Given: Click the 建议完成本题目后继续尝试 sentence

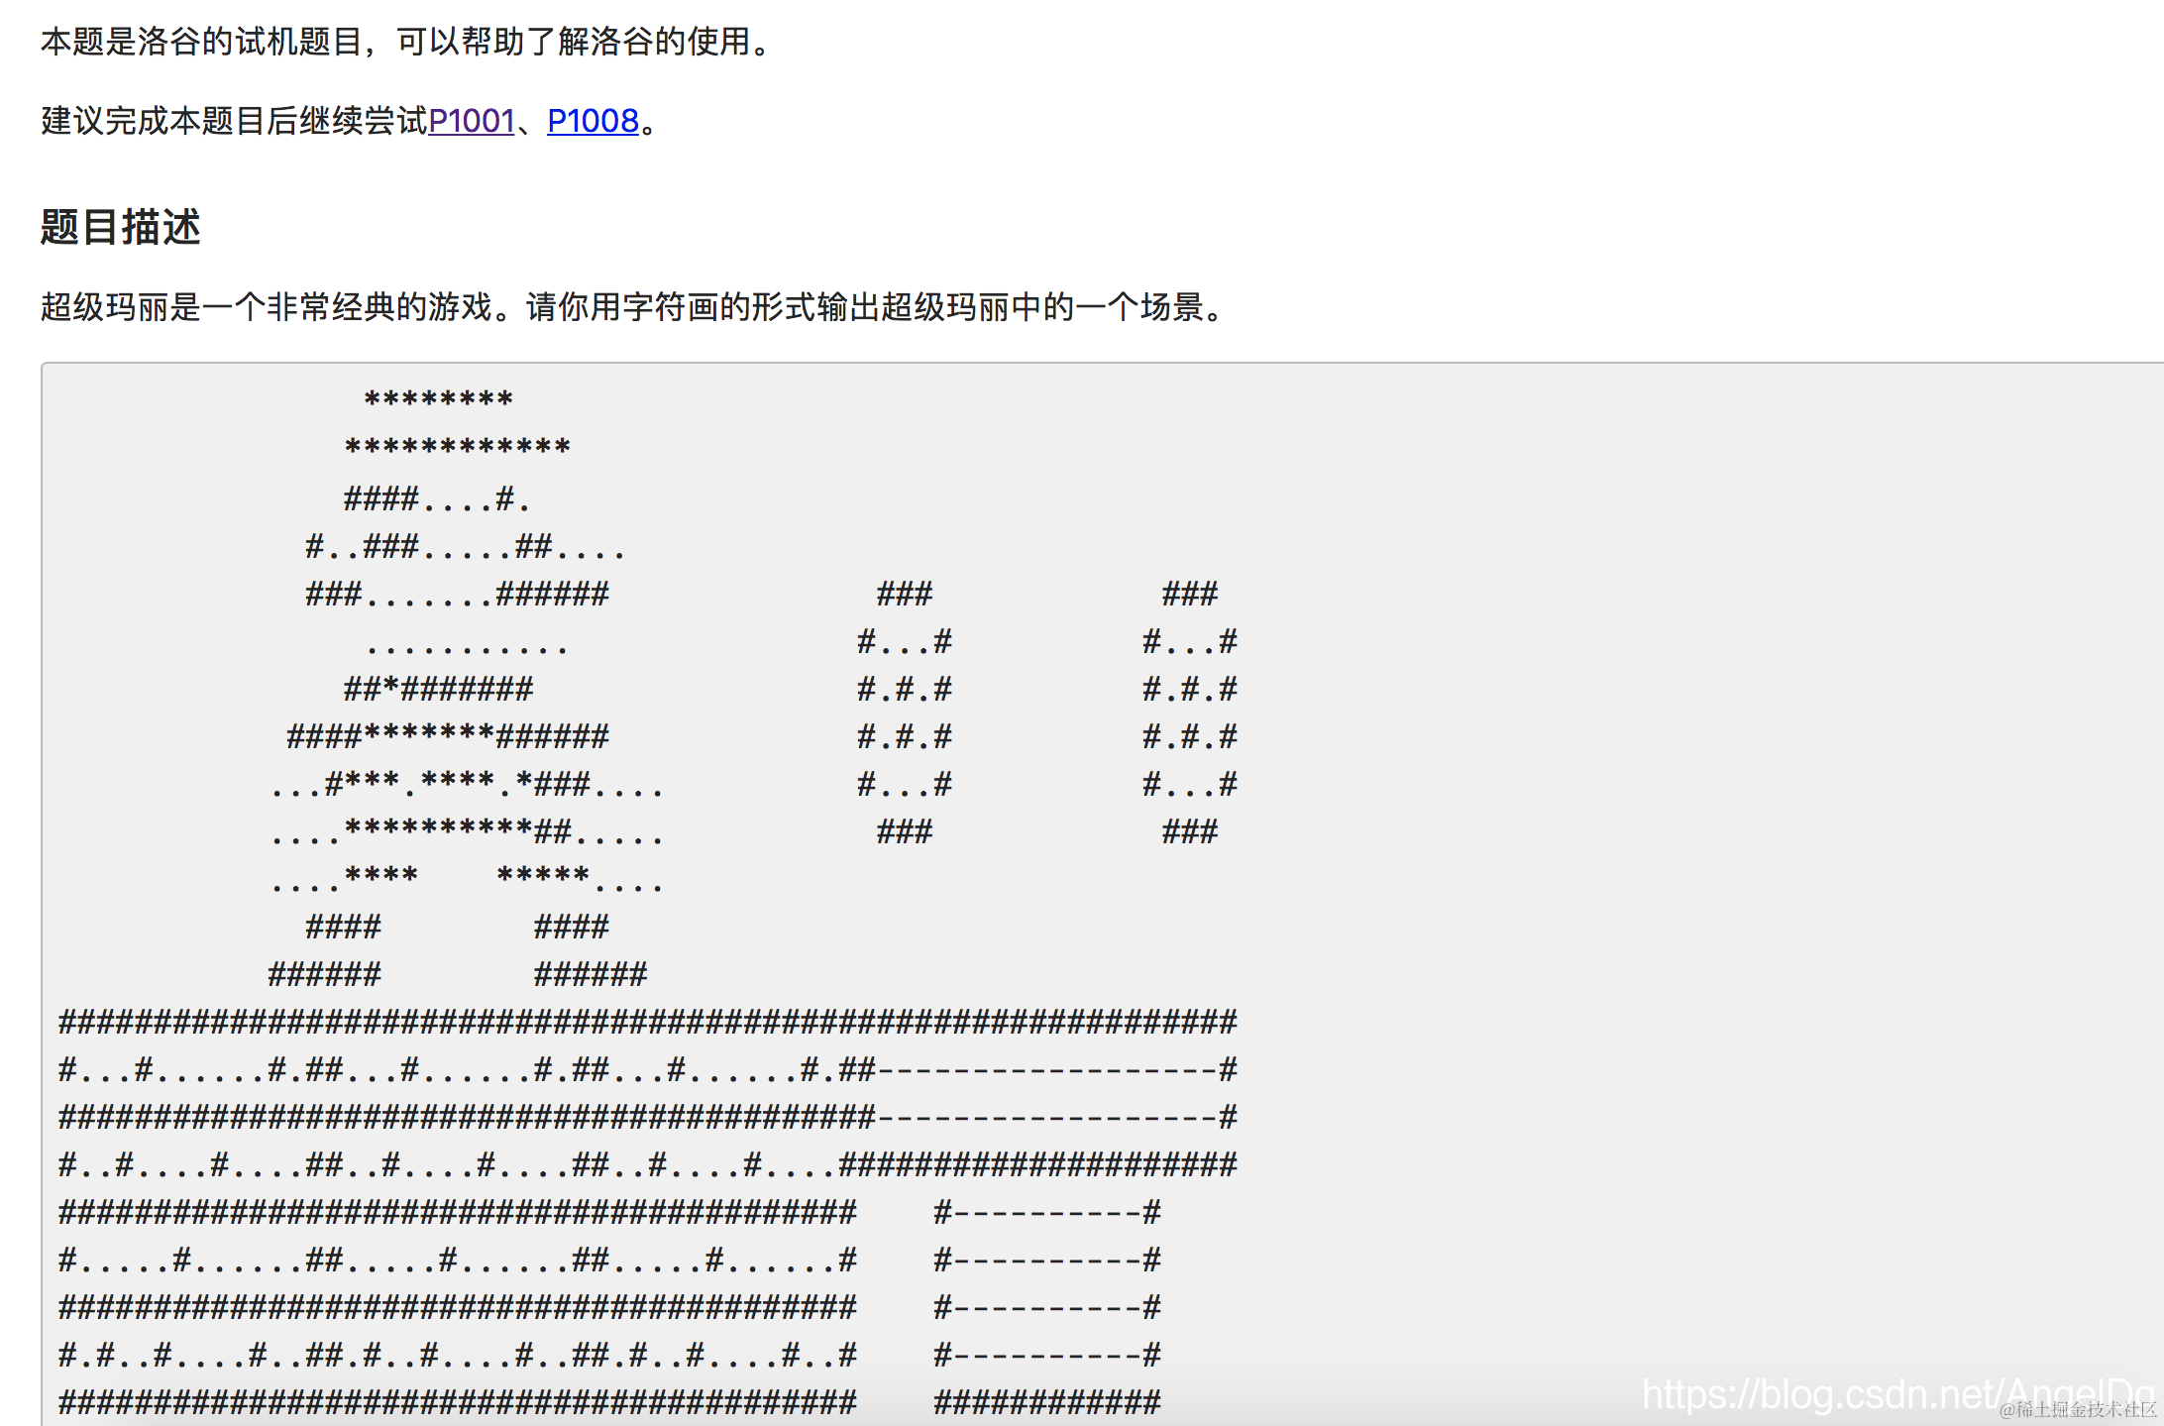Looking at the screenshot, I should [x=228, y=121].
